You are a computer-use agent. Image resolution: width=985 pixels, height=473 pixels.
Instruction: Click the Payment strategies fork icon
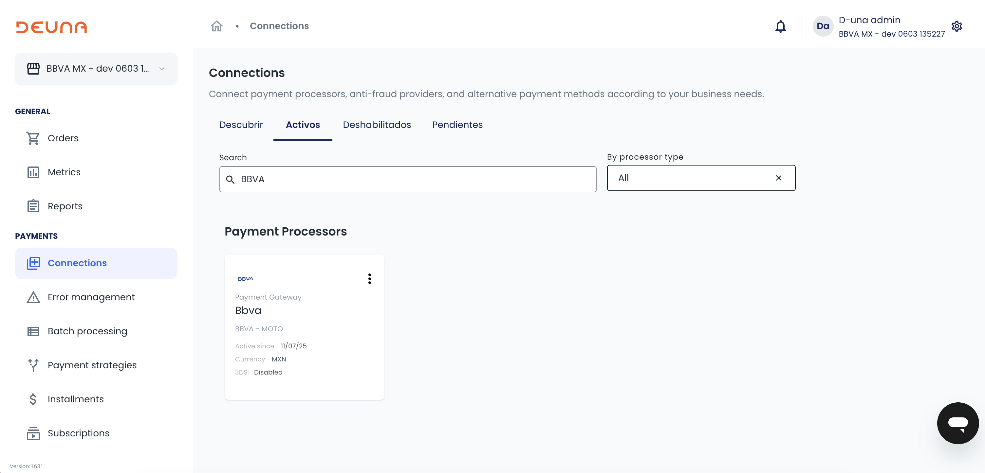[33, 365]
